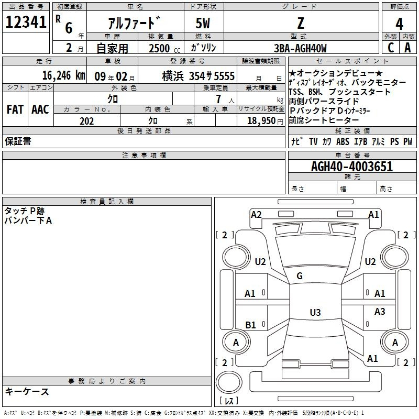Image resolution: width=419 pixels, height=419 pixels.
Task: Click the shift type FAT
Action: (x=15, y=109)
